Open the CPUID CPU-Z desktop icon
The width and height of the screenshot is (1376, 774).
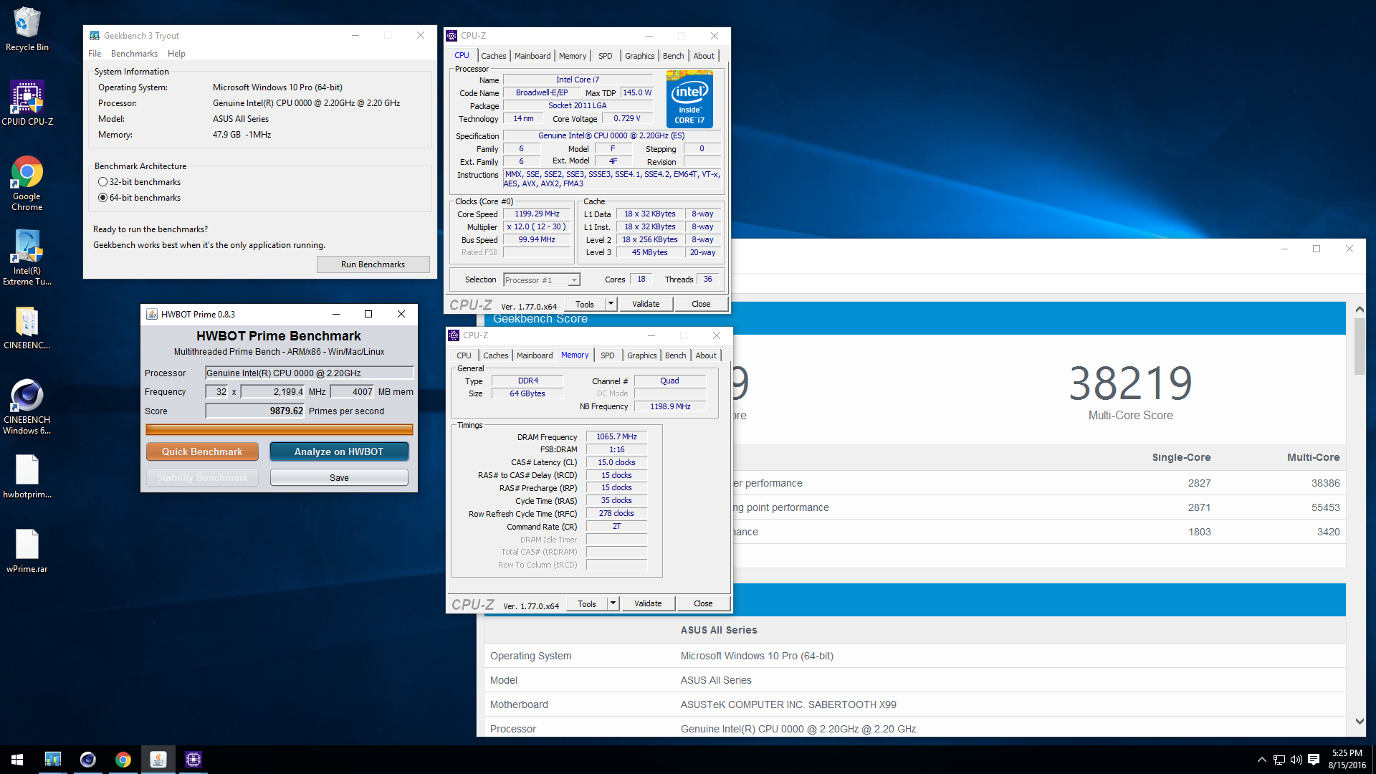click(x=27, y=103)
